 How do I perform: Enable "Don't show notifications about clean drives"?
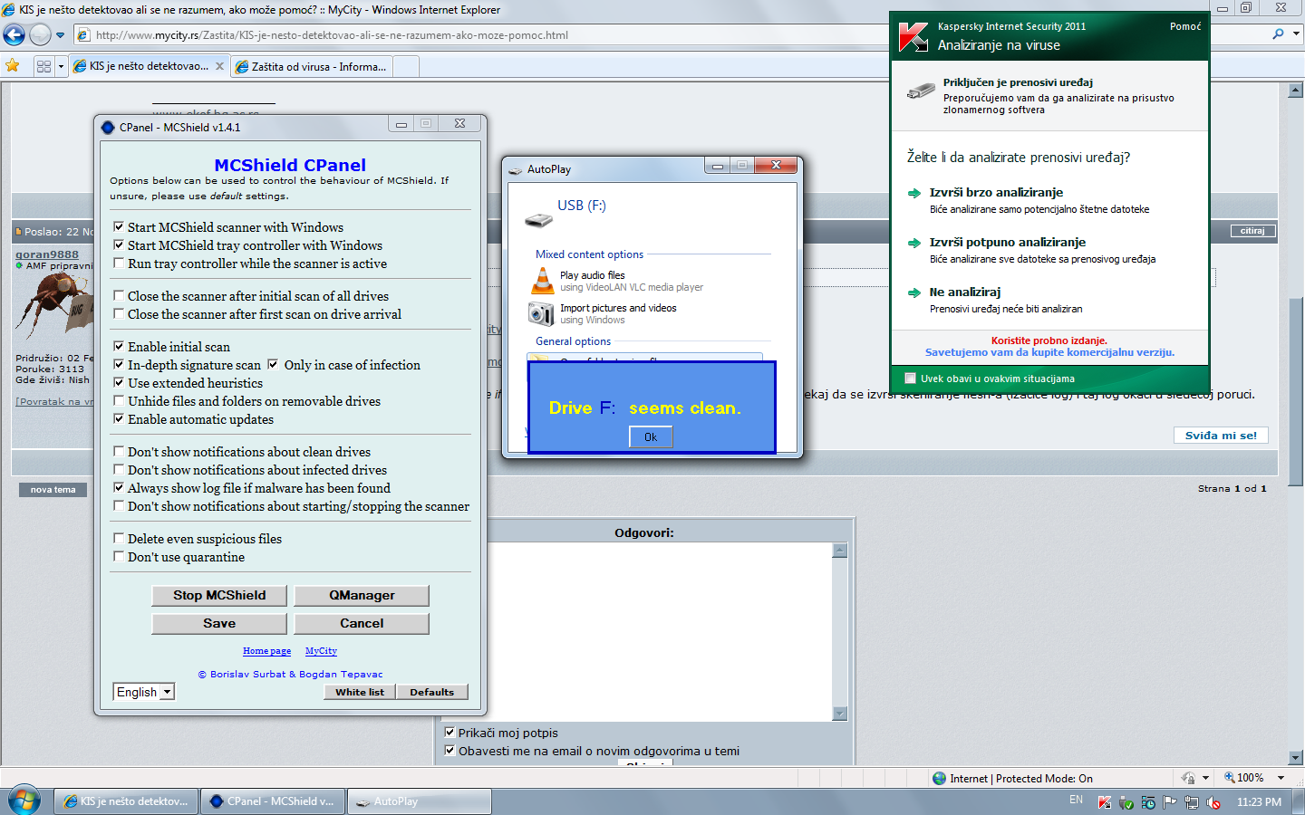point(119,452)
